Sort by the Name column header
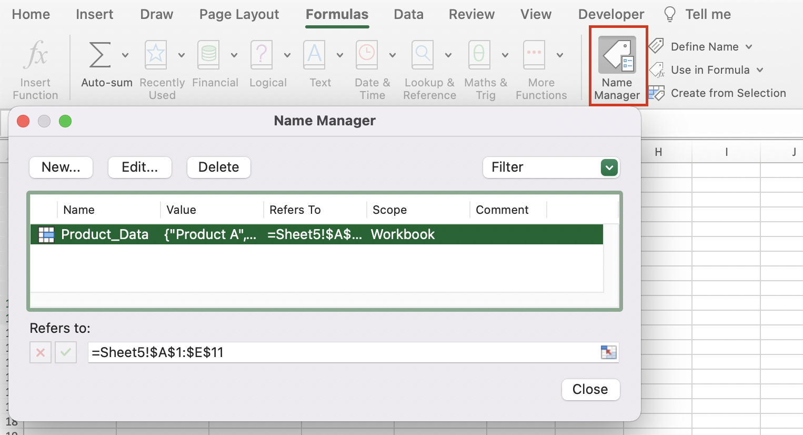 click(79, 210)
